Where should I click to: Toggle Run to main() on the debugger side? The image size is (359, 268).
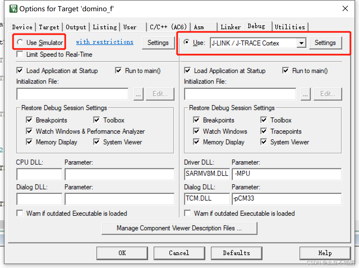pos(286,71)
